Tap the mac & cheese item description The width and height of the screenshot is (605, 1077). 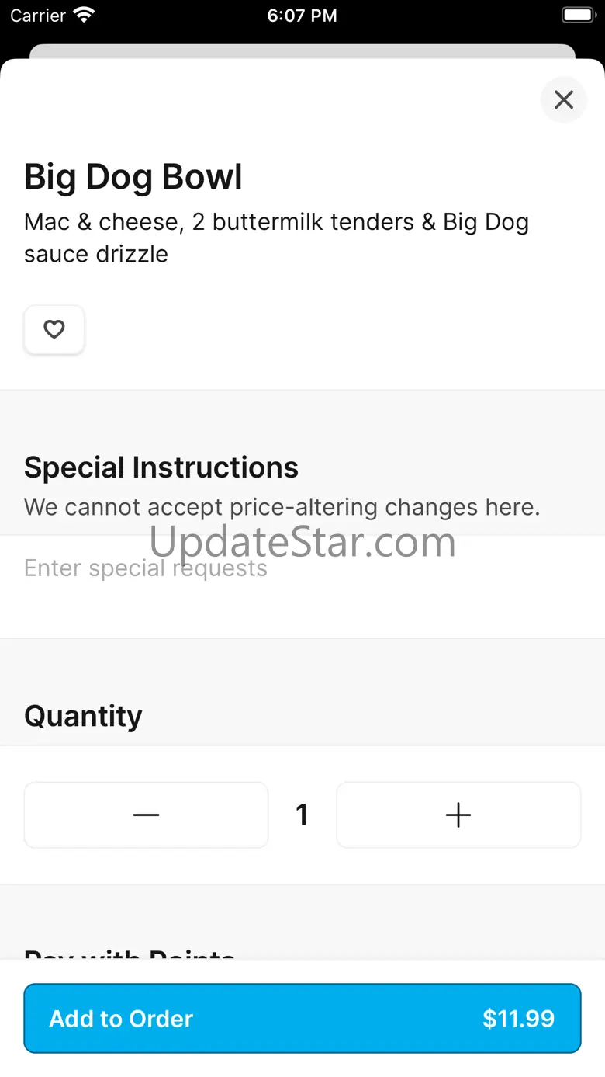(276, 238)
